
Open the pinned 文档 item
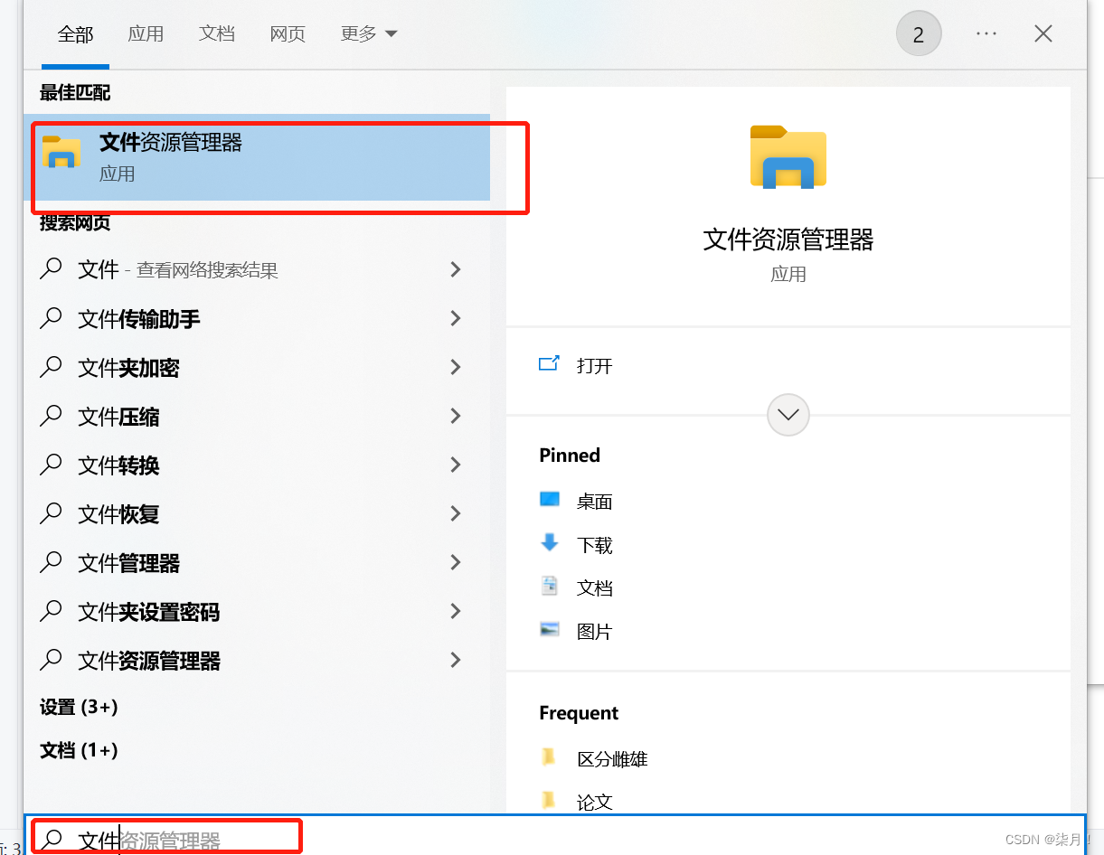click(592, 587)
